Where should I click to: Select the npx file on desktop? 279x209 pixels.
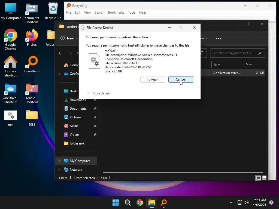point(11,118)
